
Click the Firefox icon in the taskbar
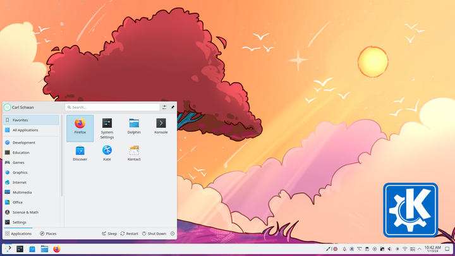[x=57, y=249]
